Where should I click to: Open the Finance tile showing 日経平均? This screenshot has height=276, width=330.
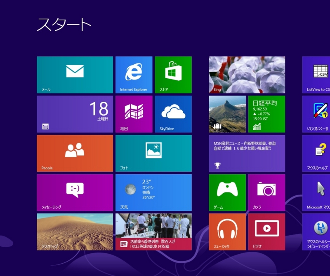[x=266, y=114]
